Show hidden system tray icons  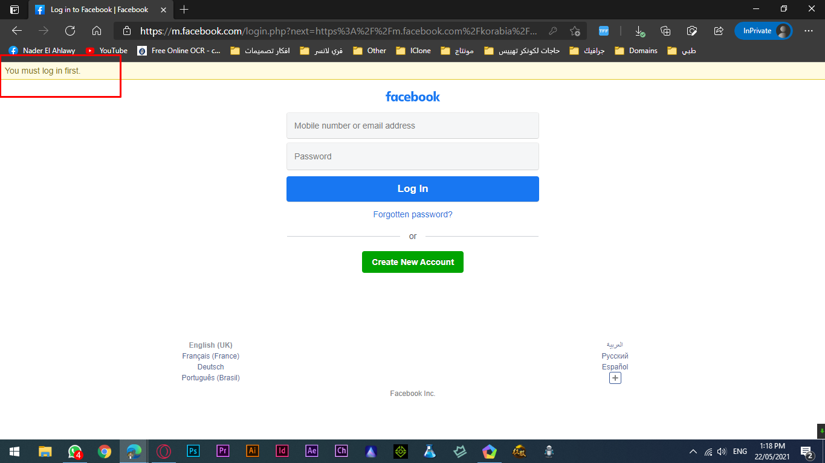click(693, 451)
